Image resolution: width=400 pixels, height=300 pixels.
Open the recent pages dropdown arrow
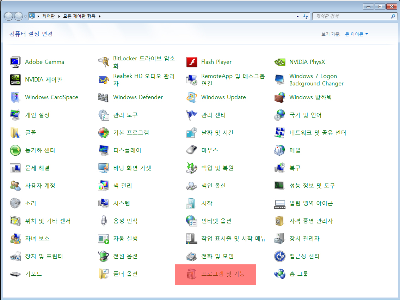click(x=25, y=17)
